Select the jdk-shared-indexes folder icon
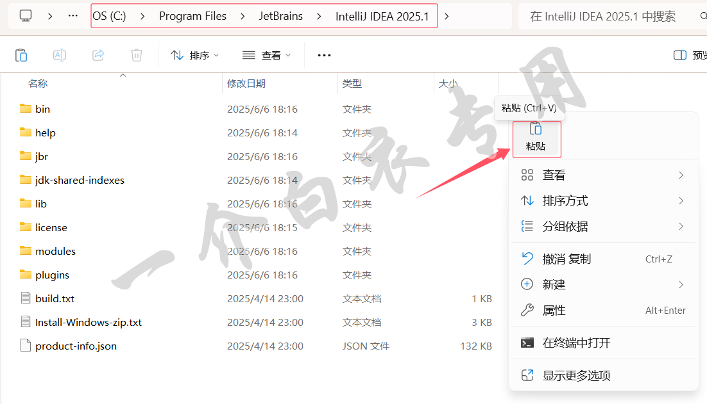 [x=26, y=180]
